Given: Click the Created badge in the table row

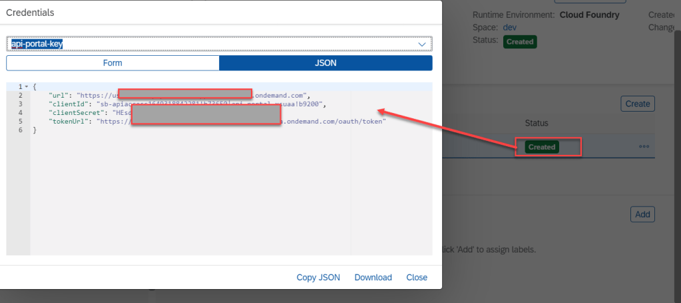Looking at the screenshot, I should click(x=541, y=147).
